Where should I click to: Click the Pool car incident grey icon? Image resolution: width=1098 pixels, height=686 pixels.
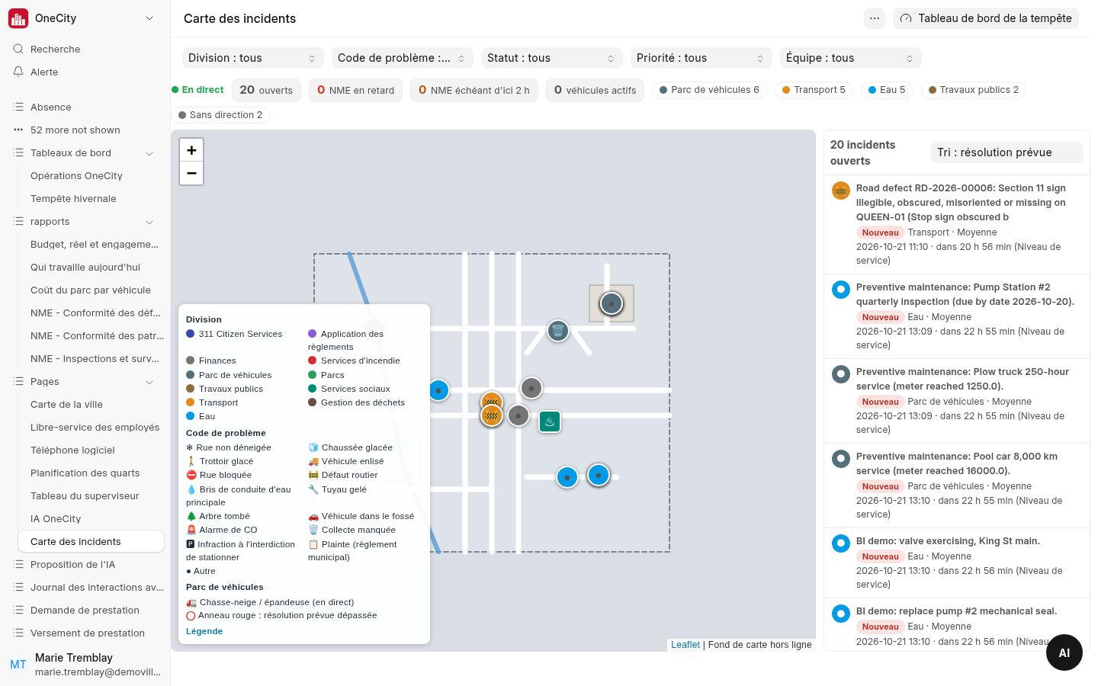841,459
